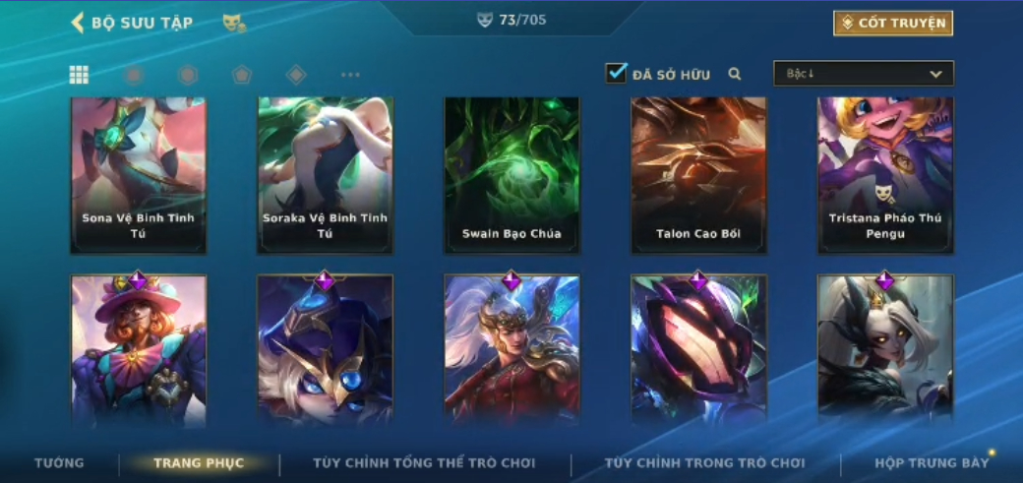Open the Tùy Chỉnh Trong Trò Chơi tab
This screenshot has height=483, width=1023.
click(x=705, y=462)
